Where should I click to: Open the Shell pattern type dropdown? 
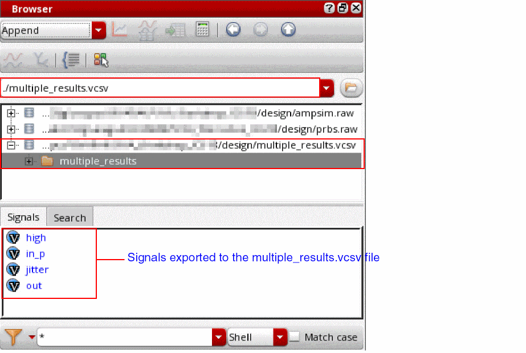coord(280,337)
